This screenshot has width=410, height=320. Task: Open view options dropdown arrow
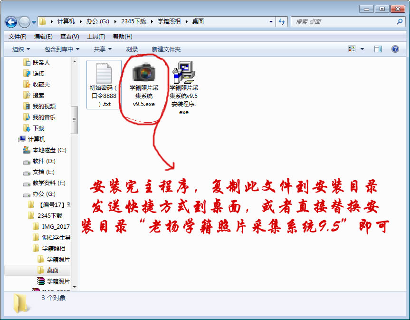362,49
